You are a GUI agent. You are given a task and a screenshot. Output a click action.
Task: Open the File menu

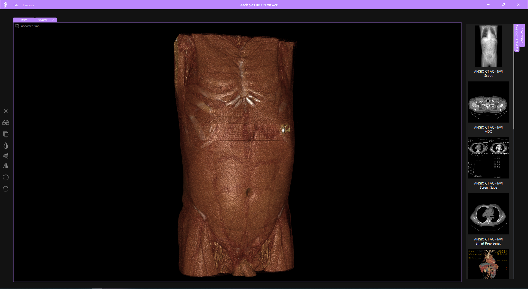click(x=16, y=5)
